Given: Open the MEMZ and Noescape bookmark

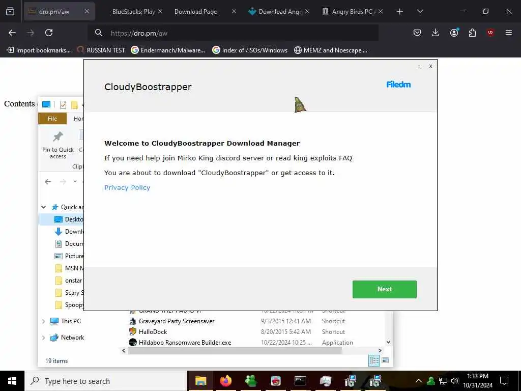Looking at the screenshot, I should [x=331, y=50].
